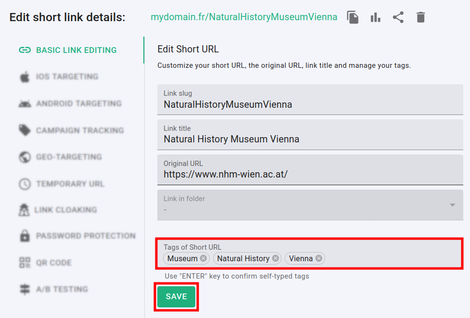Switch to iOS Targeting section
This screenshot has height=318, width=470.
point(67,76)
